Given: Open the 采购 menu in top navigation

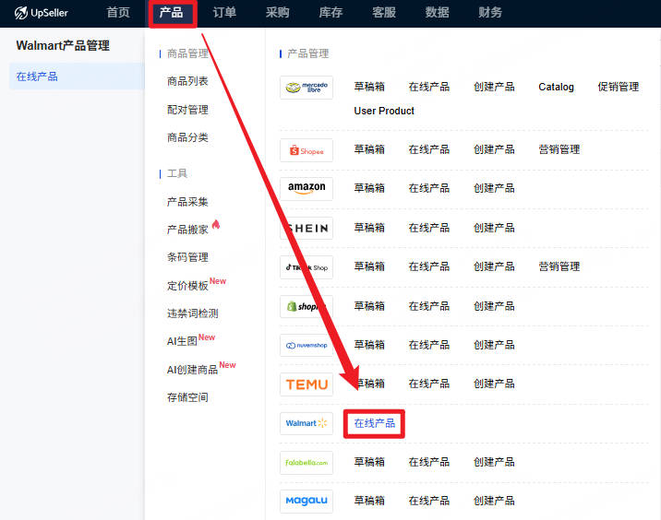Looking at the screenshot, I should (x=277, y=13).
